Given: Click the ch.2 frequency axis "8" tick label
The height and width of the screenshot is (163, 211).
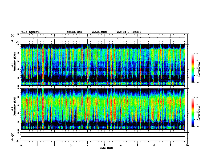Looking at the screenshot, I should (19, 97).
